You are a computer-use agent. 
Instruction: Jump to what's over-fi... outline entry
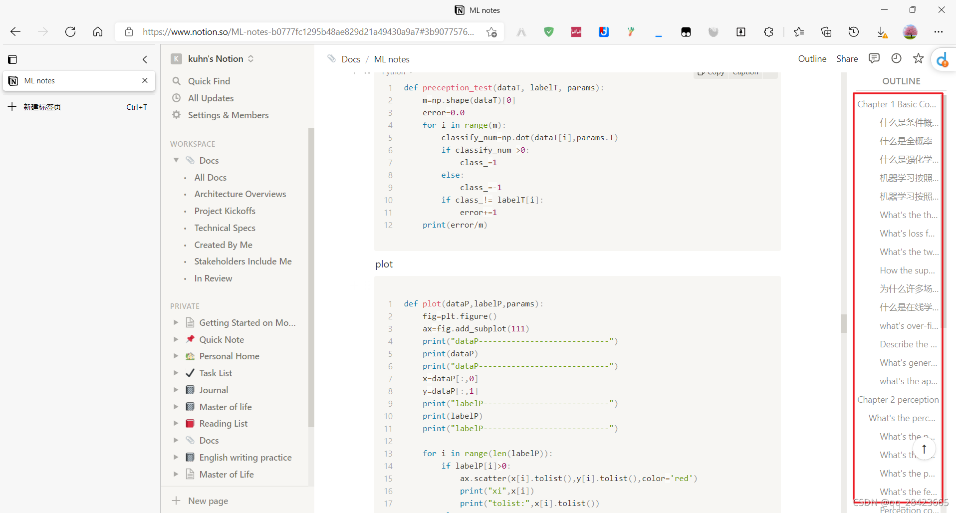pyautogui.click(x=909, y=325)
